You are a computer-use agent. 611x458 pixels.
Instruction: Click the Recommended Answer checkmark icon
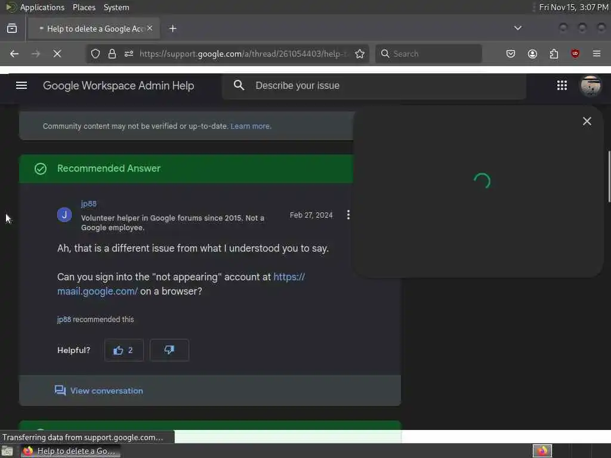[41, 169]
